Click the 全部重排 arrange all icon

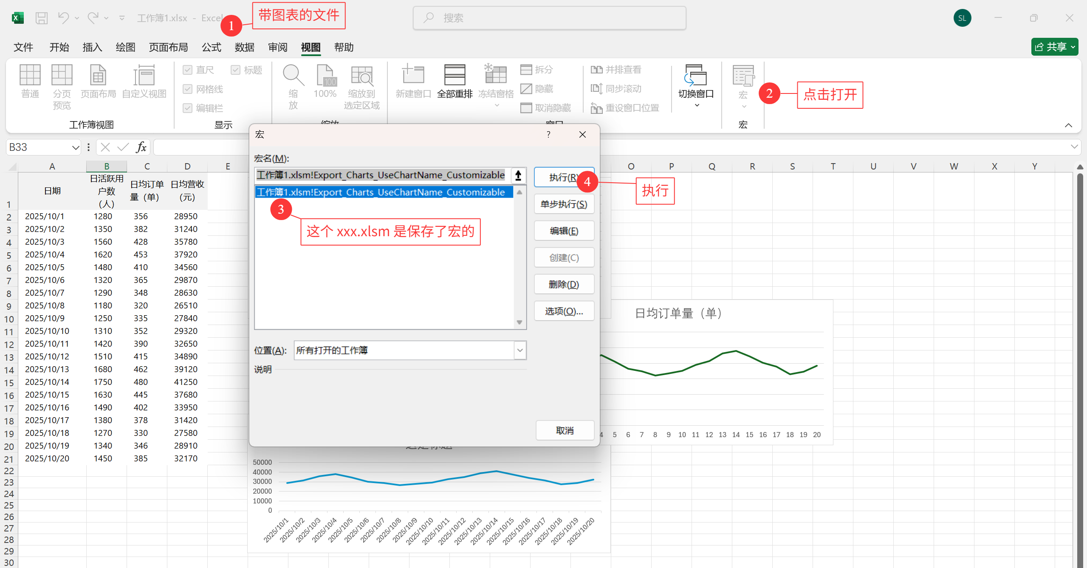[x=455, y=75]
